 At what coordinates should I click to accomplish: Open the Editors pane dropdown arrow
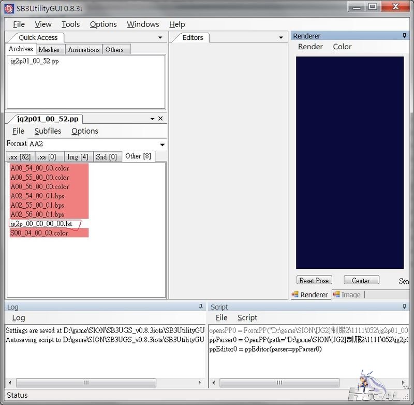(281, 37)
